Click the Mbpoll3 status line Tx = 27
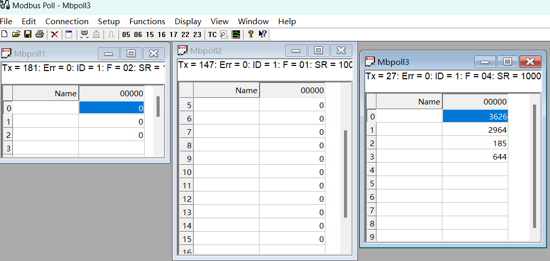550x261 pixels. coord(453,76)
